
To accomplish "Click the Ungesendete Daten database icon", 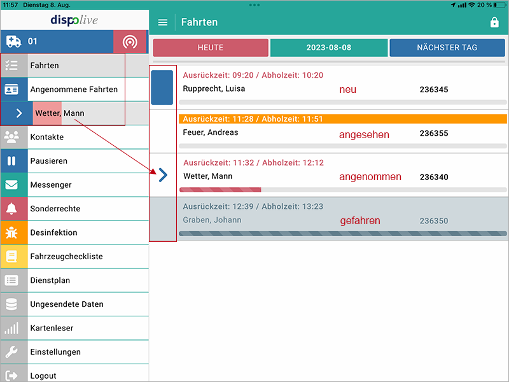I will (11, 304).
